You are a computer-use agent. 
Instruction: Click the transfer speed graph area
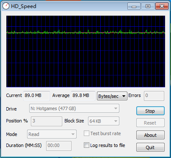pyautogui.click(x=85, y=51)
